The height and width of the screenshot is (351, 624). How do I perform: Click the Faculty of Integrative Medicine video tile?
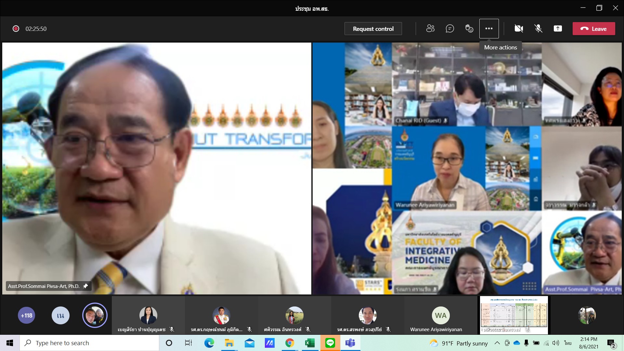(467, 253)
